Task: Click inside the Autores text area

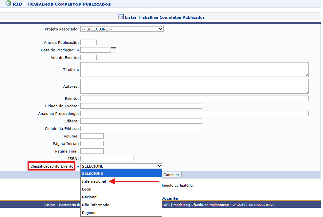Action: pos(194,86)
